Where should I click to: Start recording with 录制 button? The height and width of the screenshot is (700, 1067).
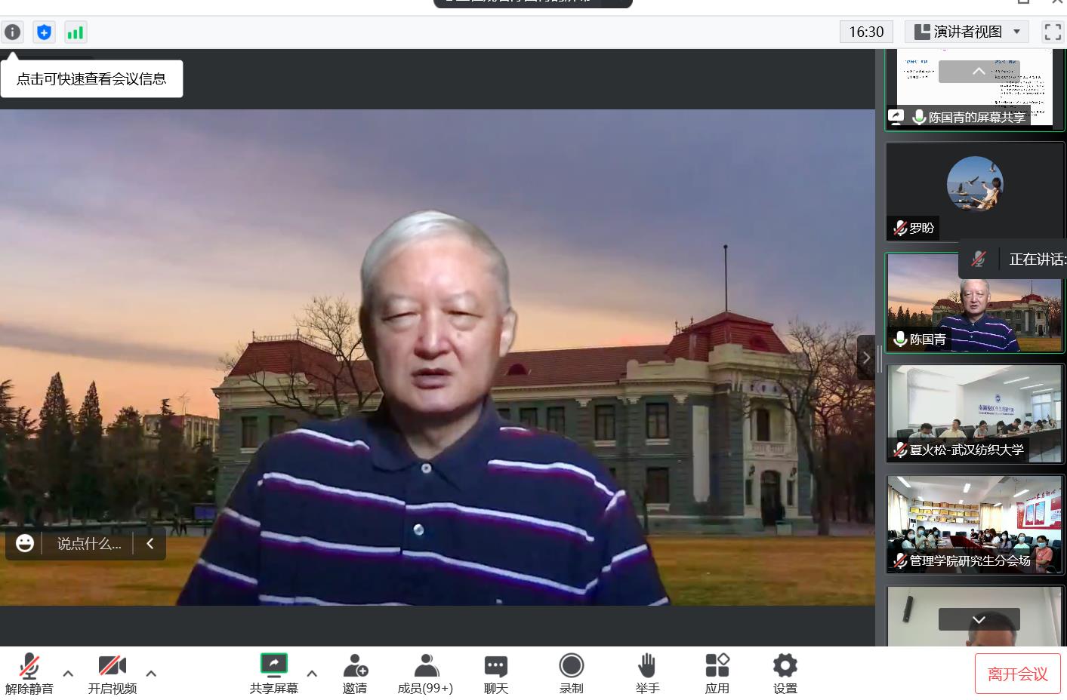click(x=571, y=673)
